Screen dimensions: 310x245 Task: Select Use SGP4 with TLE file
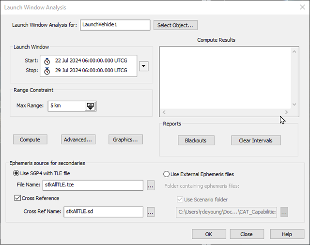click(16, 174)
